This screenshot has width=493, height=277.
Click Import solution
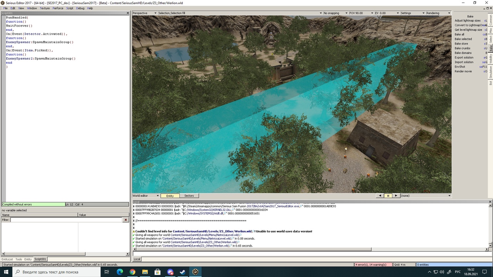click(x=471, y=62)
